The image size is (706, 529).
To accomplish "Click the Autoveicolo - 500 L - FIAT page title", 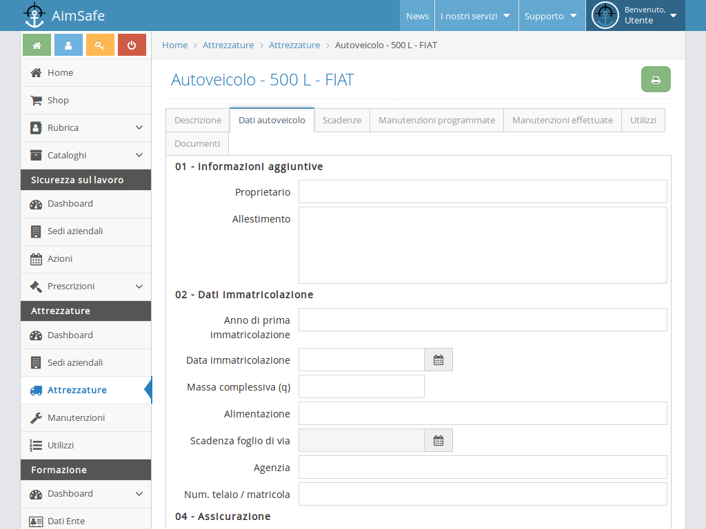I will point(263,80).
